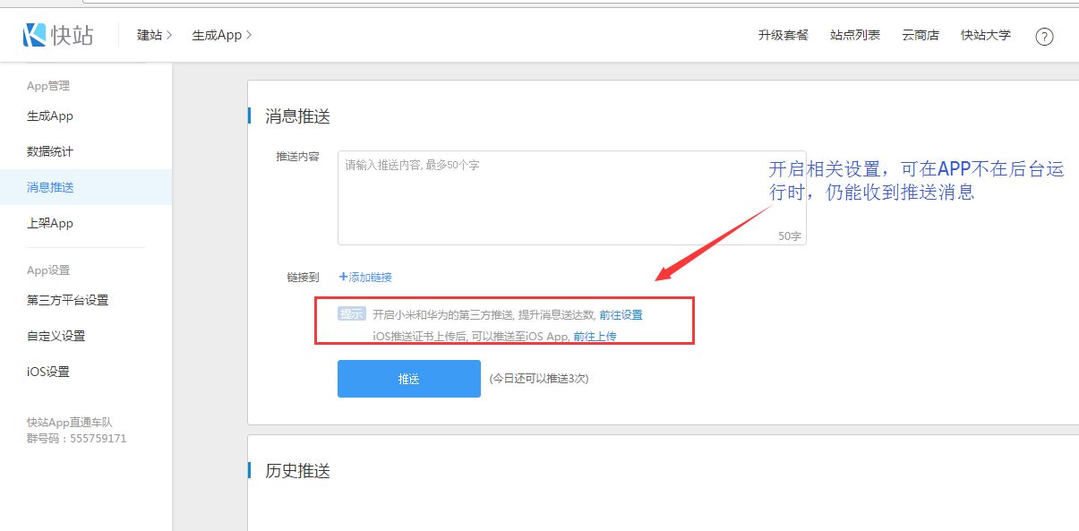
Task: Expand the 建站 breadcrumb menu
Action: pyautogui.click(x=154, y=35)
